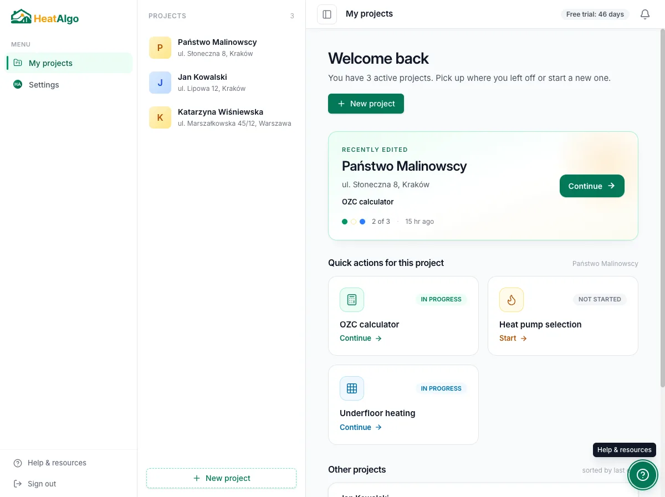Click Start under Heat pump selection
The image size is (665, 497).
513,338
